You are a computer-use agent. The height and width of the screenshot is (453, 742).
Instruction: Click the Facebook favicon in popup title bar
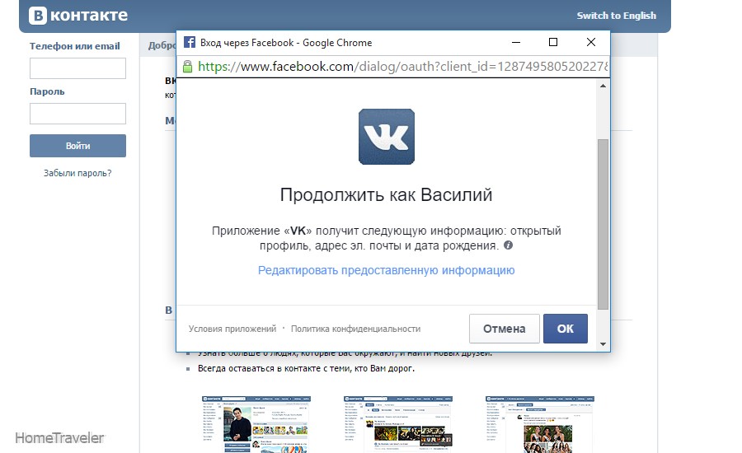[190, 42]
